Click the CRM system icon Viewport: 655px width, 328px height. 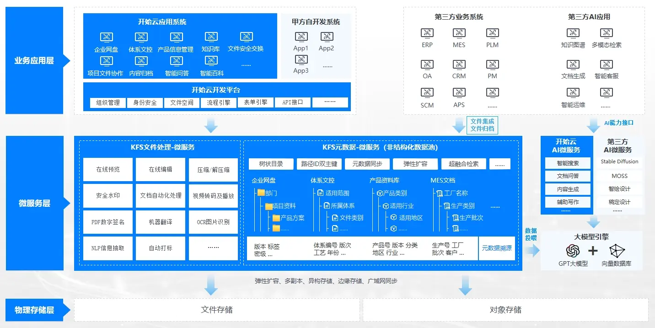(459, 64)
